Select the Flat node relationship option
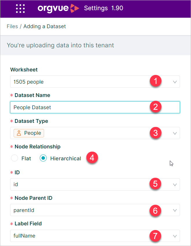The height and width of the screenshot is (246, 191). click(x=14, y=158)
